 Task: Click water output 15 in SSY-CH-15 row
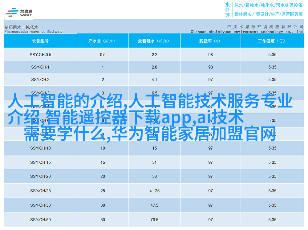coord(103,162)
